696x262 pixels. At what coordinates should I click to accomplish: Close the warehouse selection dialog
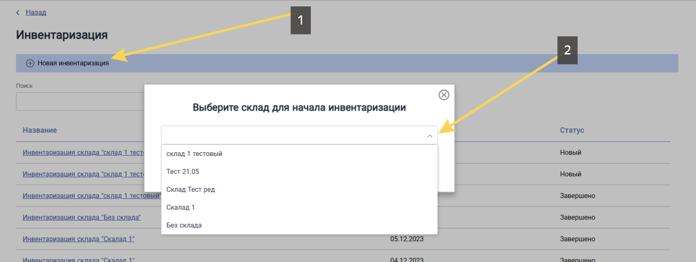[x=444, y=95]
